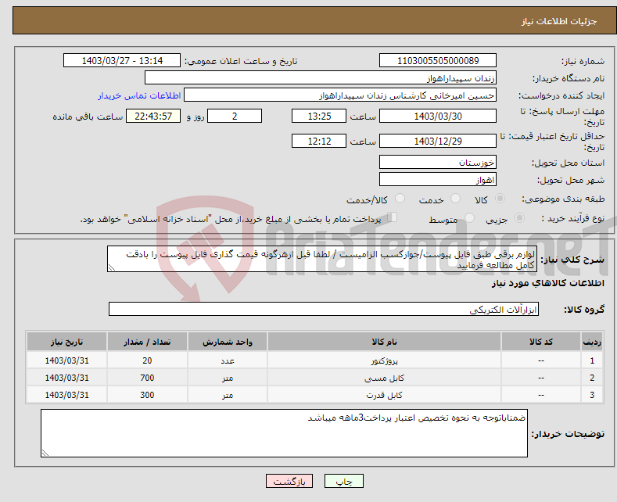Click the remaining time field 22:43:57
This screenshot has width=617, height=502.
point(153,116)
